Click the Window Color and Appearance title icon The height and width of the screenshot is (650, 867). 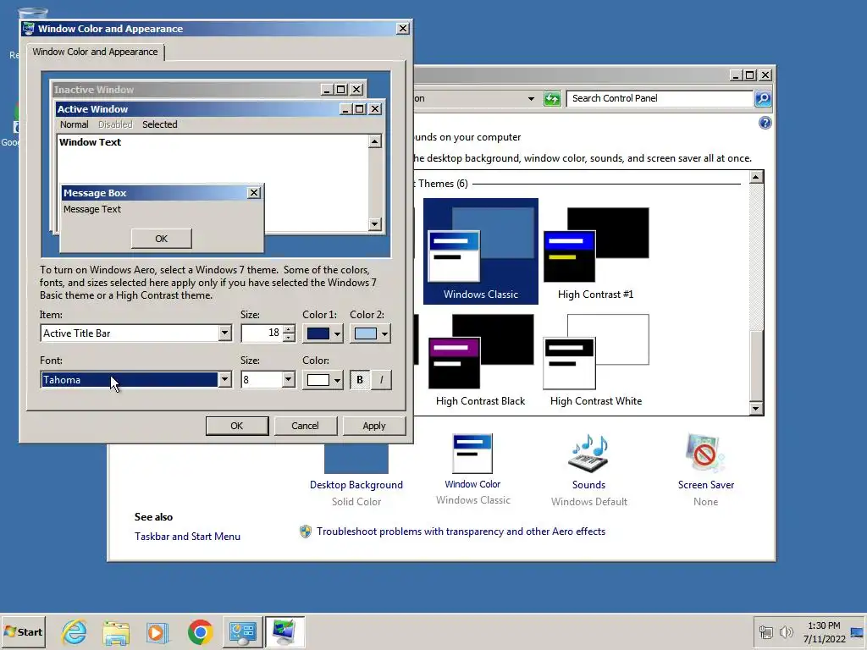click(x=29, y=28)
